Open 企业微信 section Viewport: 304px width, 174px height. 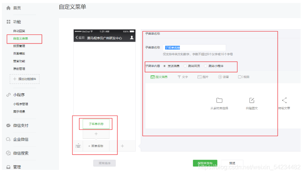click(21, 139)
